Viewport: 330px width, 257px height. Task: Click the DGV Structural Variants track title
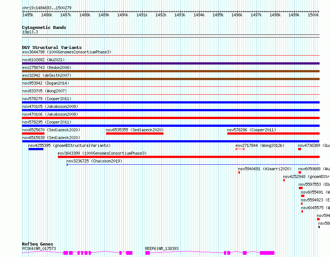[52, 47]
